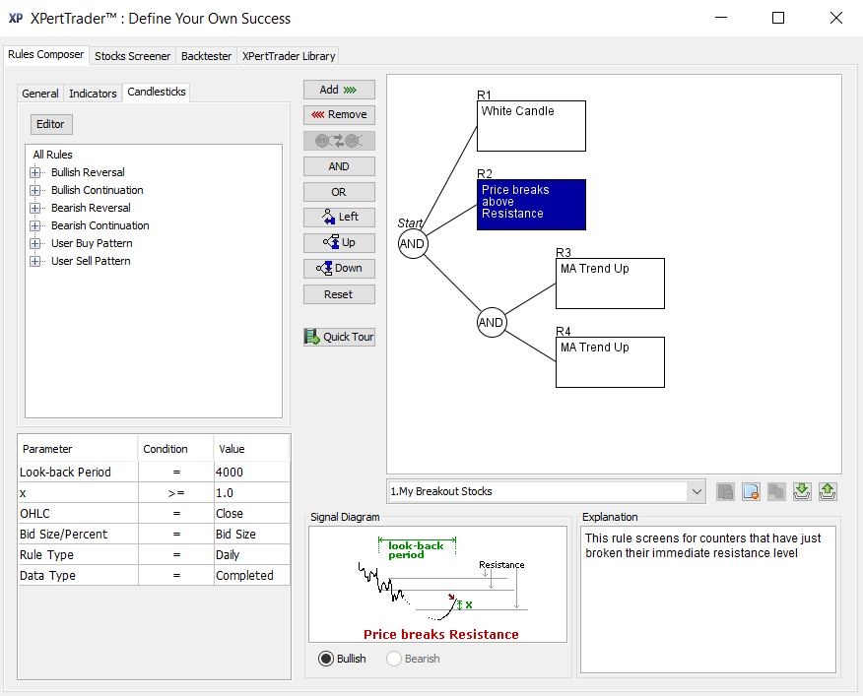
Task: Click the Data Type value Completed
Action: [x=252, y=576]
